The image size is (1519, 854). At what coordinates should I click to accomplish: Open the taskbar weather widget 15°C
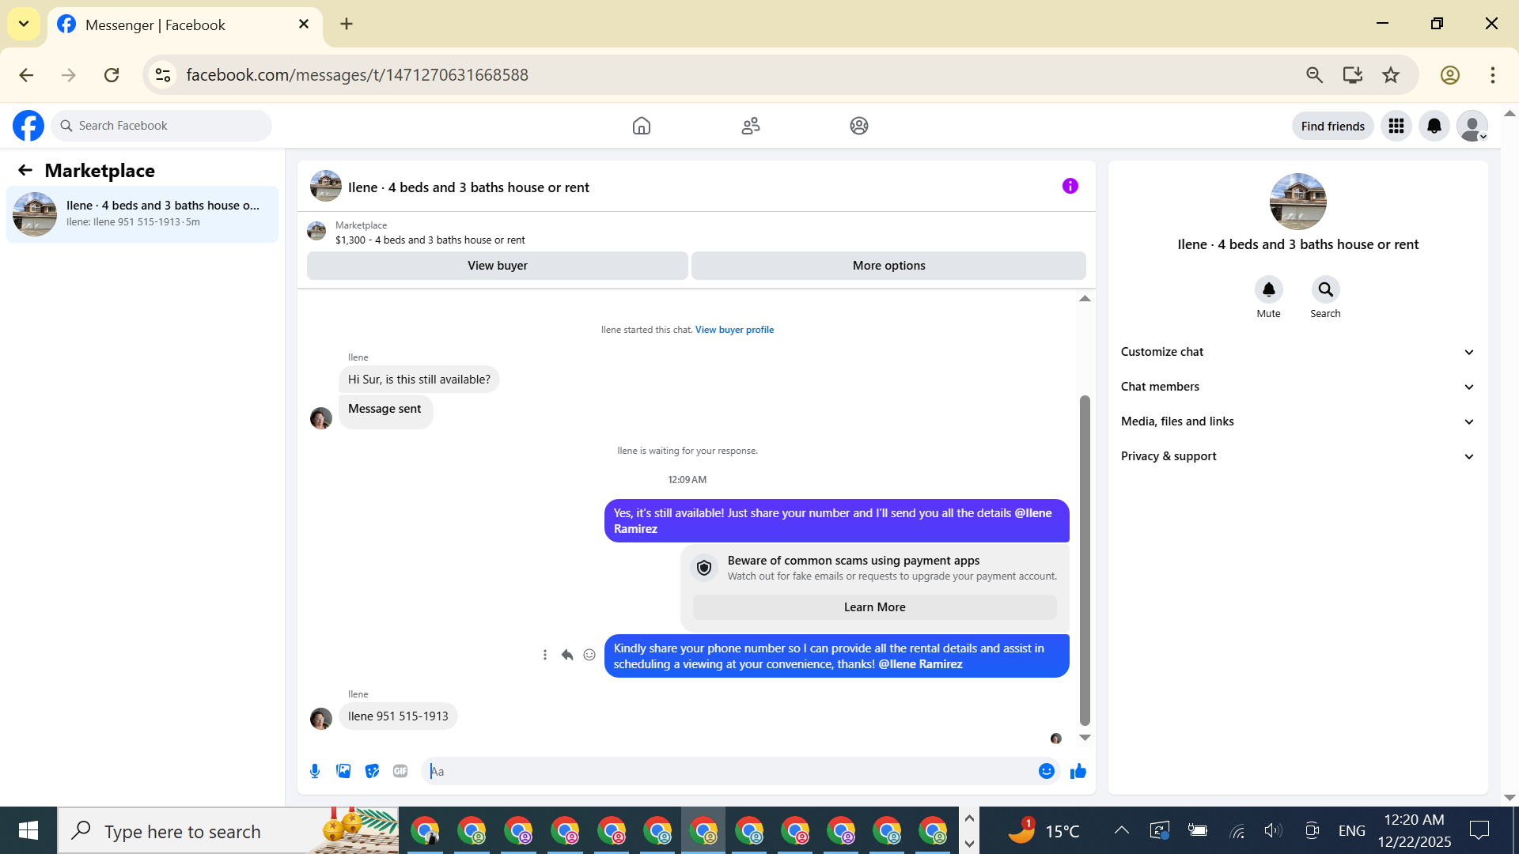coord(1044,831)
